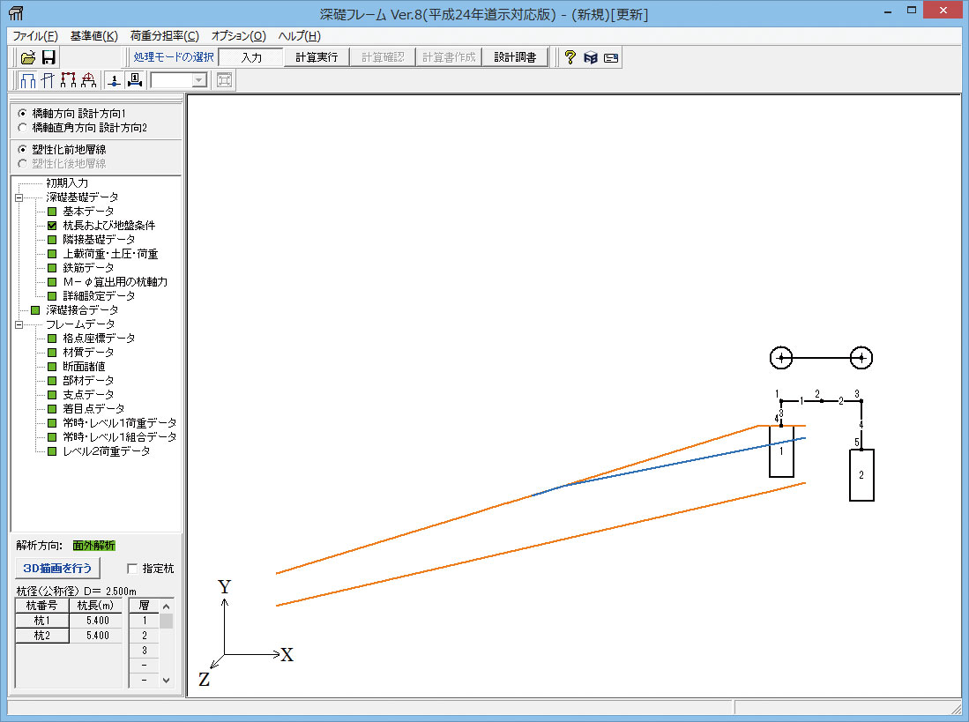Click the card-shaped icon after the 3D box
This screenshot has width=969, height=722.
[x=611, y=57]
